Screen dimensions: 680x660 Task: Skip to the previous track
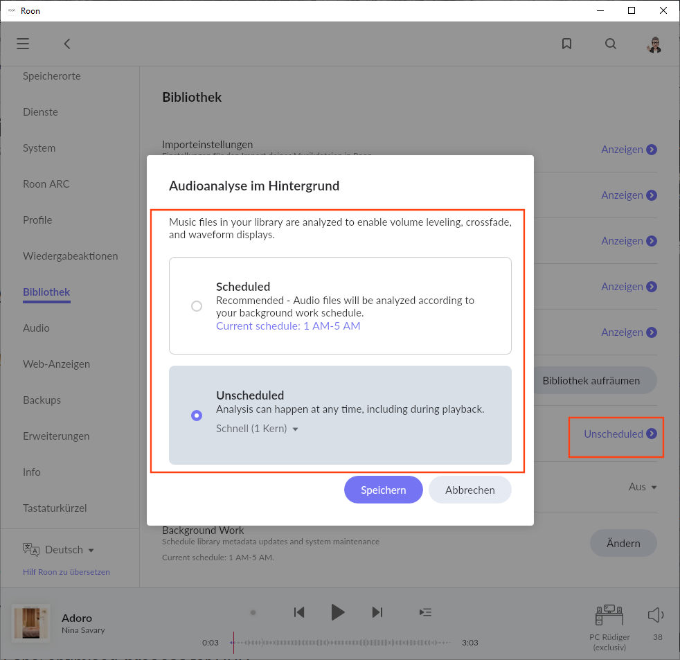(x=299, y=612)
